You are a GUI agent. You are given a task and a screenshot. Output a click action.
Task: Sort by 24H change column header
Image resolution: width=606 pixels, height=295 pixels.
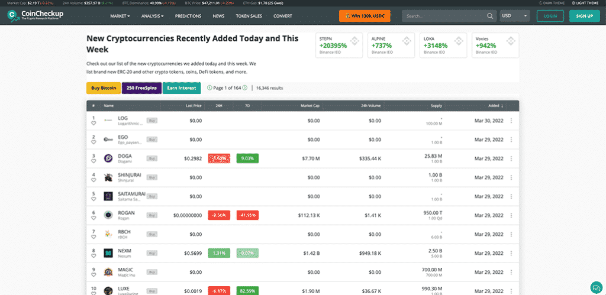pyautogui.click(x=219, y=105)
